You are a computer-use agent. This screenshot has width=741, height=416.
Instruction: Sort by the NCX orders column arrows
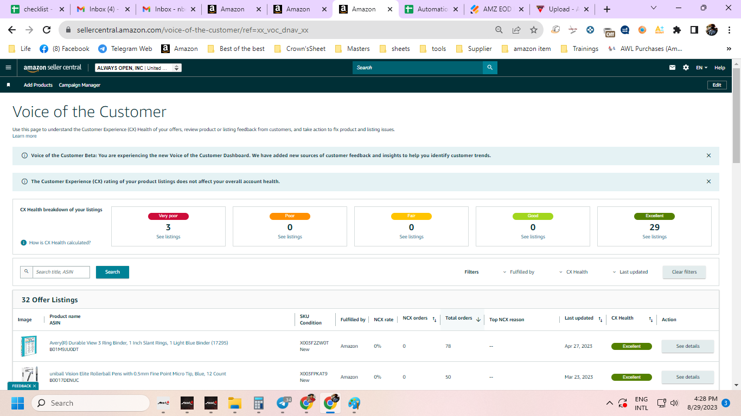435,320
